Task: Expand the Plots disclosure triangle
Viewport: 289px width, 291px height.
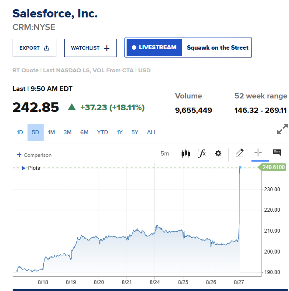Action: (24, 168)
